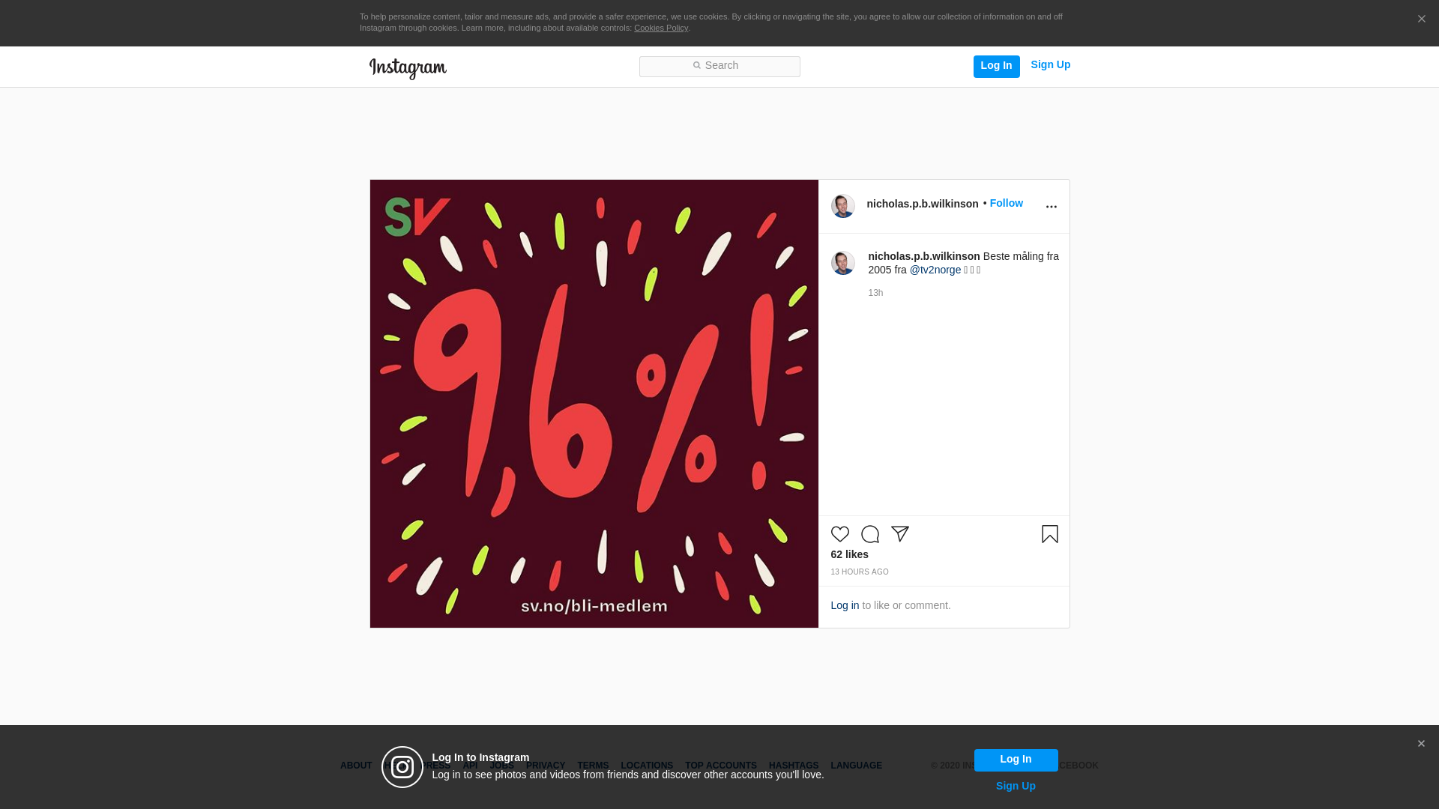This screenshot has width=1439, height=809.
Task: Like the post with the heart icon
Action: pos(839,534)
